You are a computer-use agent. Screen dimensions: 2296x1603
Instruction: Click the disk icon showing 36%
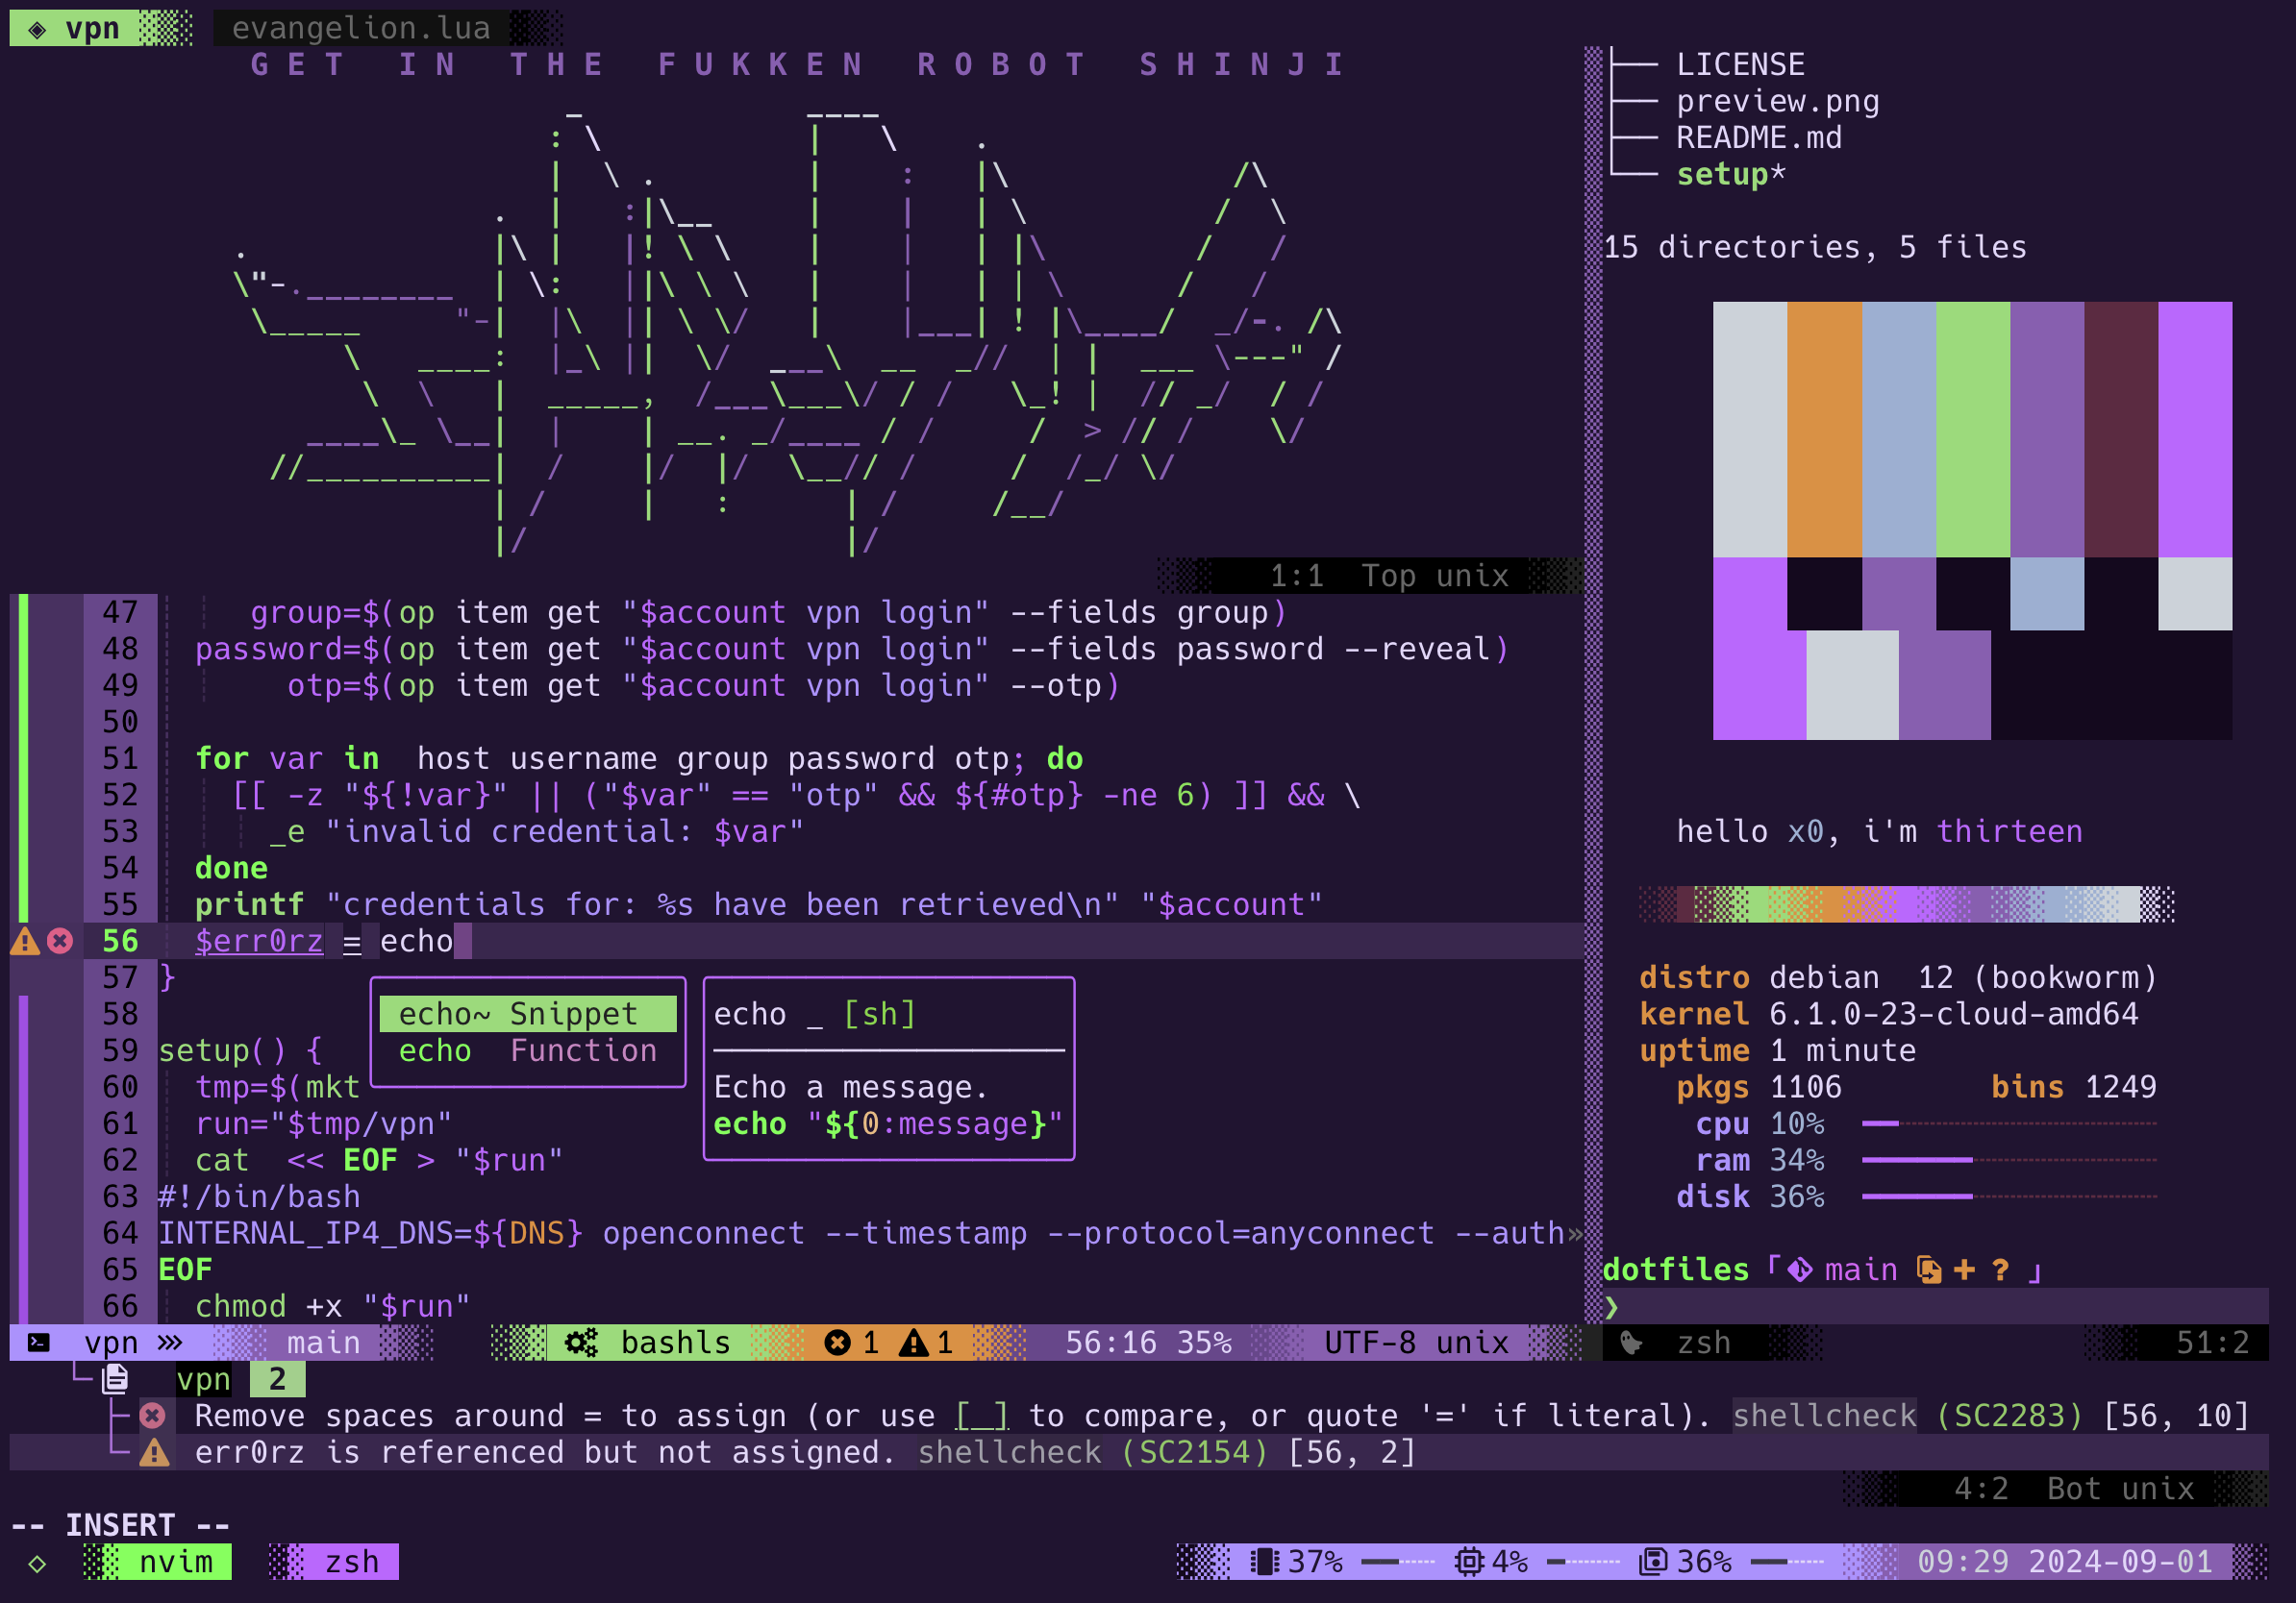pyautogui.click(x=1653, y=1561)
